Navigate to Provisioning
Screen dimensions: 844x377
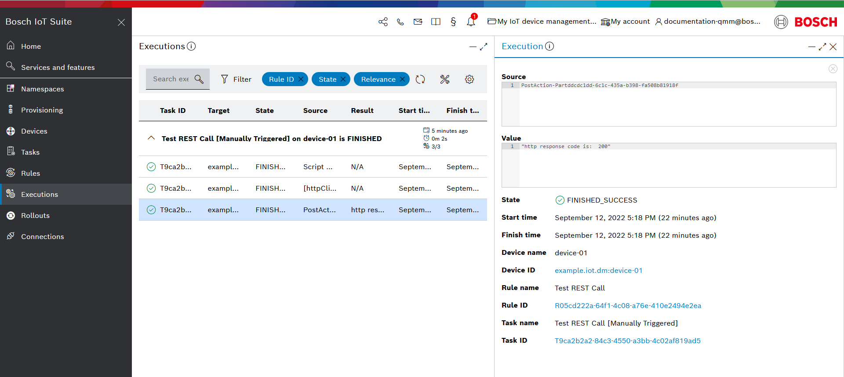[66, 110]
